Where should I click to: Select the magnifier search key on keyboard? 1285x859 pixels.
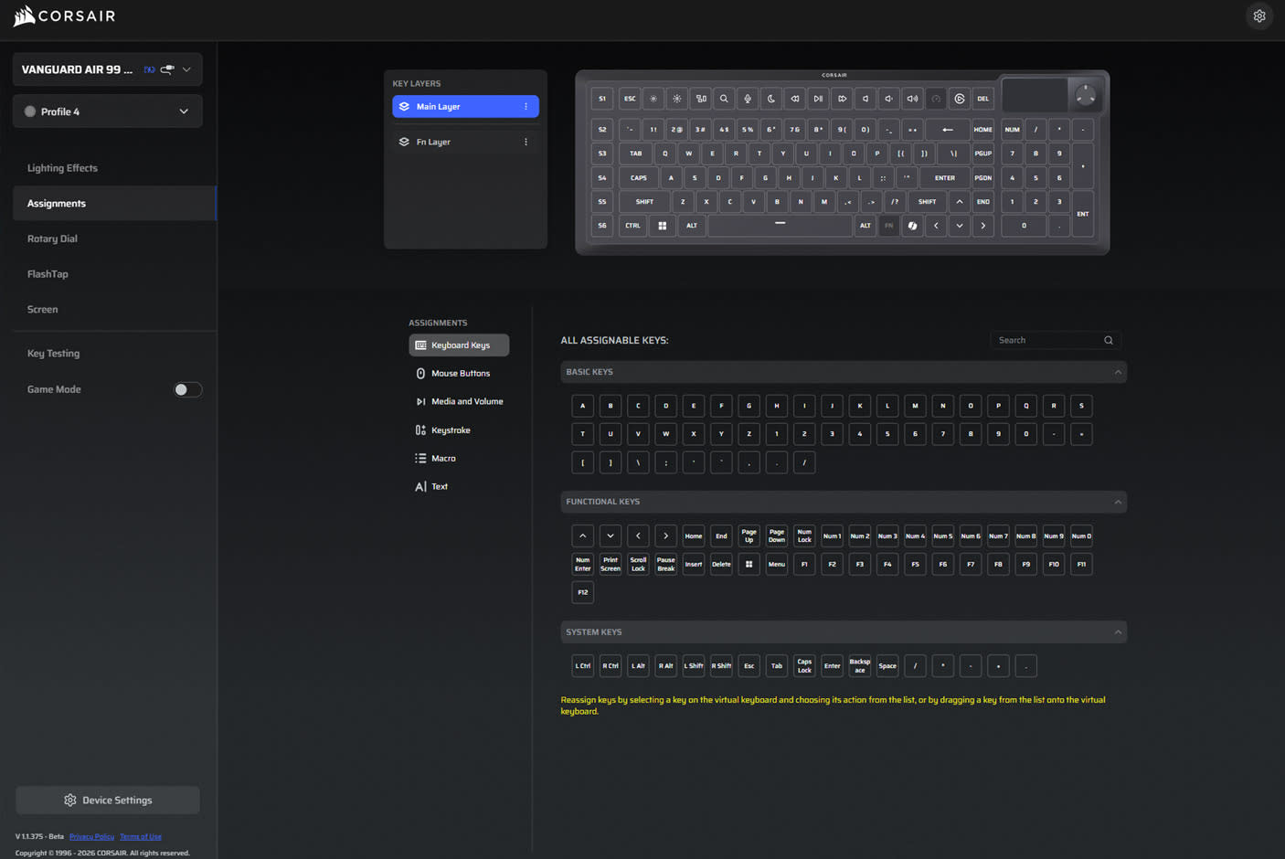(724, 99)
